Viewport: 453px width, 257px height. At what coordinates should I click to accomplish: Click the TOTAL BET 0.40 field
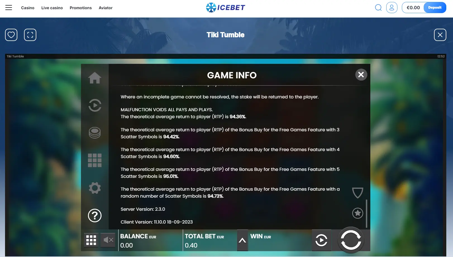pyautogui.click(x=210, y=241)
